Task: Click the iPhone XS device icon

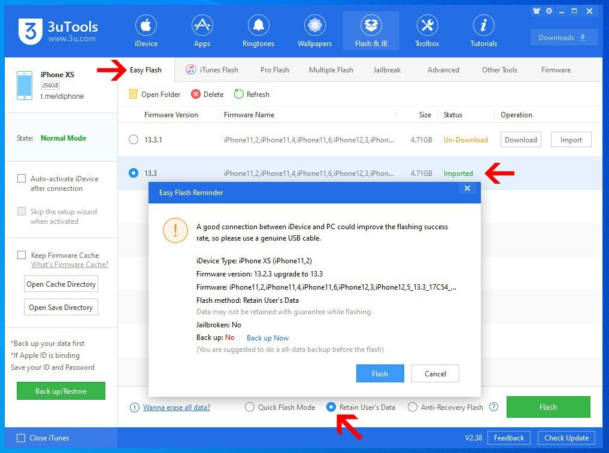Action: click(x=25, y=86)
